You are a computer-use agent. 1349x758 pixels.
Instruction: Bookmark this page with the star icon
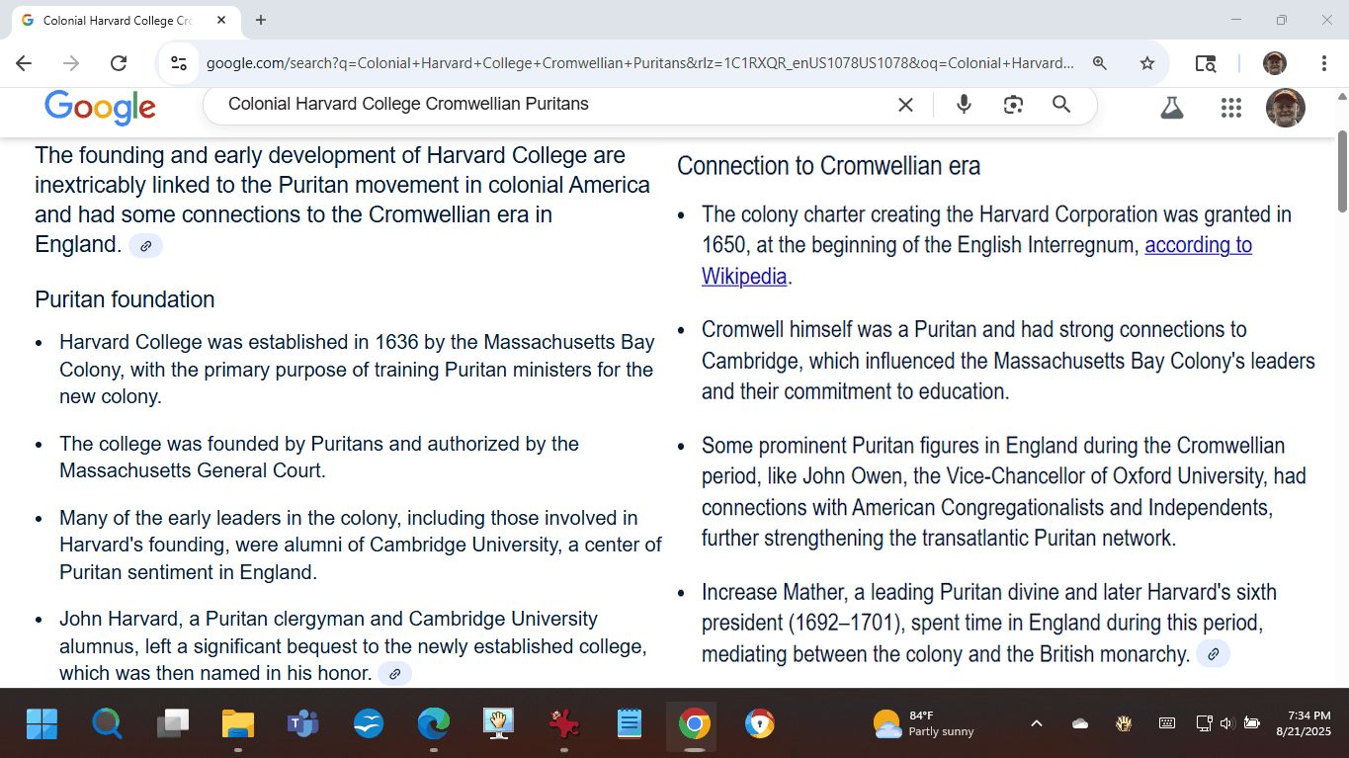click(1147, 63)
